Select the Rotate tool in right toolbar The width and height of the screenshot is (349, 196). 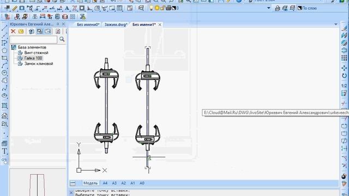[x=344, y=76]
